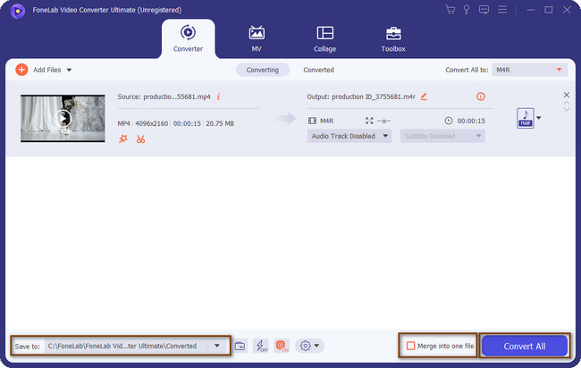The image size is (581, 368).
Task: Click the orange output info icon
Action: click(x=481, y=96)
